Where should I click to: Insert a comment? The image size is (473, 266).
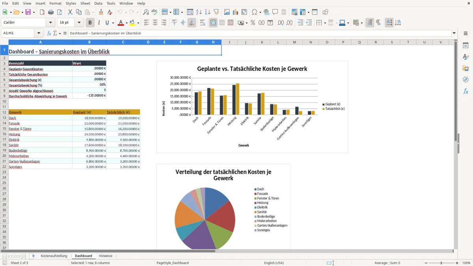pyautogui.click(x=276, y=12)
